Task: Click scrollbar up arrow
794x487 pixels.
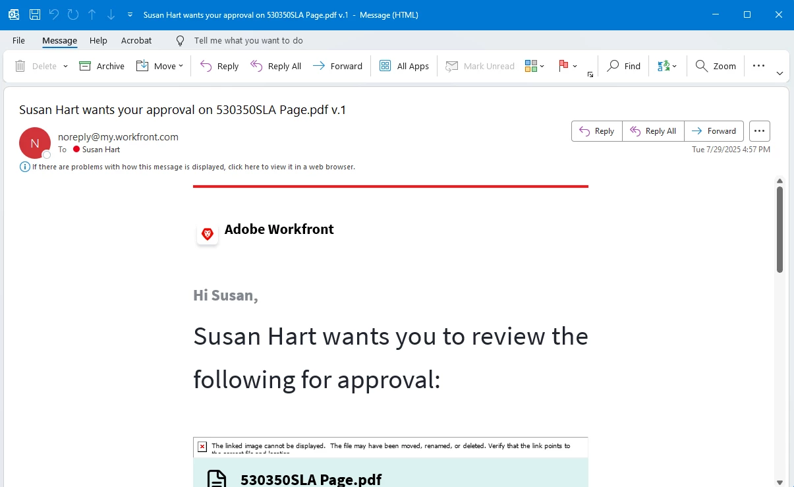Action: point(780,181)
